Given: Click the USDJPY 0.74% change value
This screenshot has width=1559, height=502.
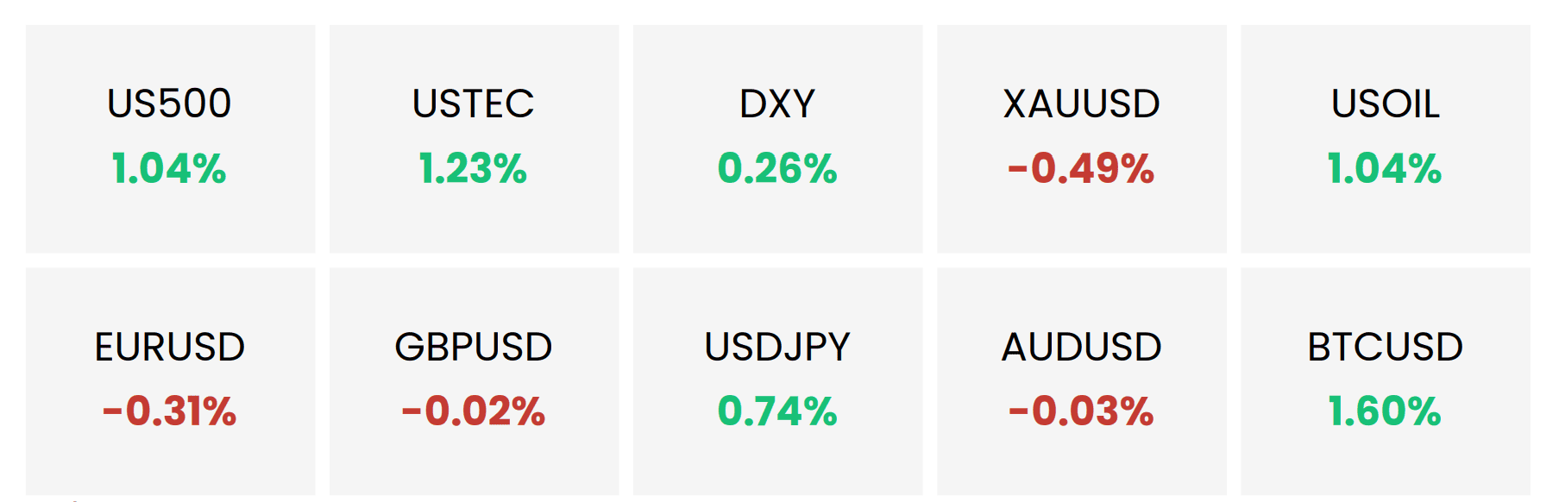Looking at the screenshot, I should [x=777, y=411].
